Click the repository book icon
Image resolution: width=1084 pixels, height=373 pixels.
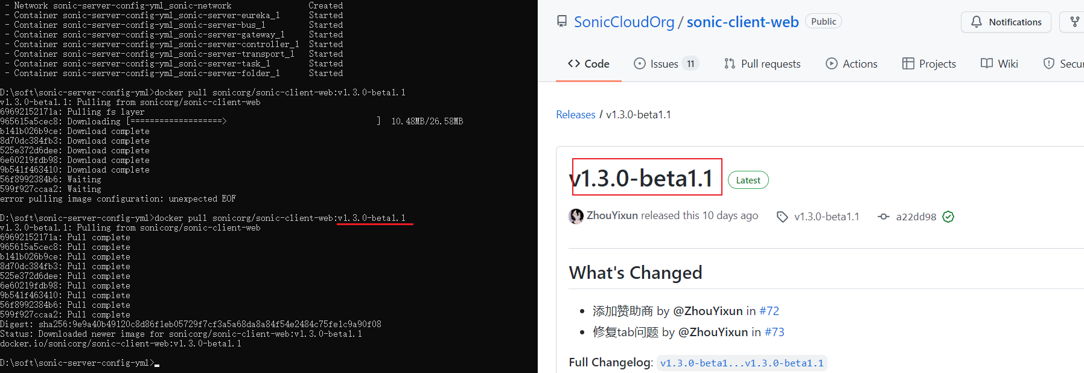coord(562,22)
